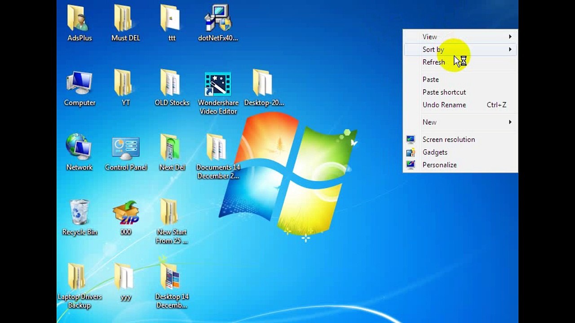Choose Refresh from context menu
The image size is (575, 323).
click(x=460, y=62)
